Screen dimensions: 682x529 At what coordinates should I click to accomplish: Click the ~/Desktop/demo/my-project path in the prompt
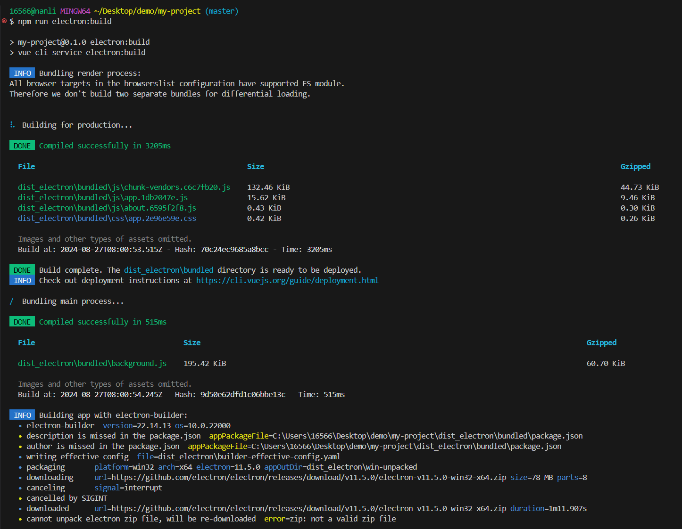coord(147,11)
